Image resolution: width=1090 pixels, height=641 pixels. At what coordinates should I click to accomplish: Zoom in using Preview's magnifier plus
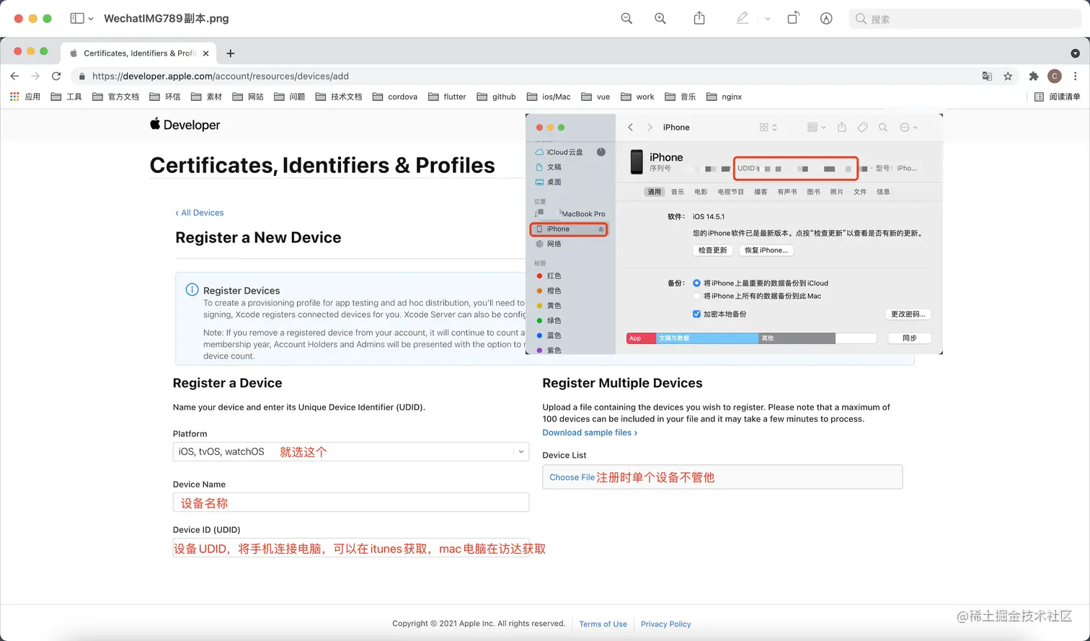[x=660, y=19]
